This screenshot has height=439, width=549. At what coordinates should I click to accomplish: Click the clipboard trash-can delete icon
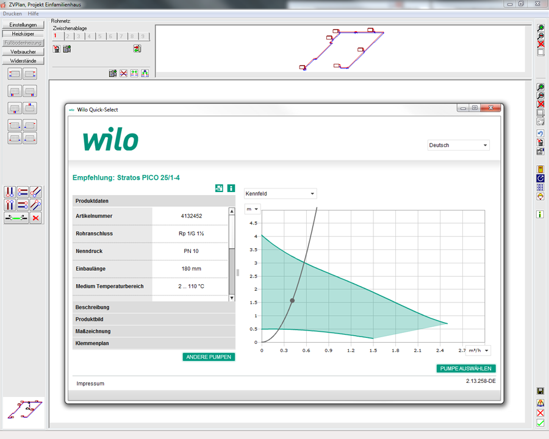56,49
